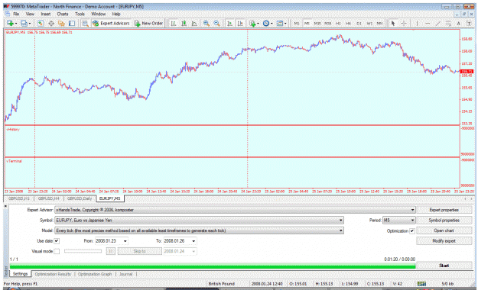Click the Periods clock icon
Screen dimensions: 478x290
click(x=266, y=24)
